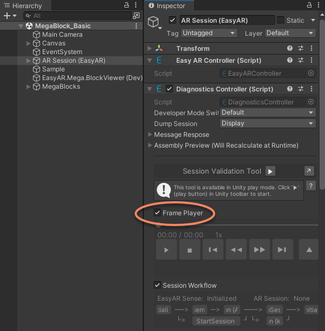Switch to the Inspector tab
Viewport: 325px width, 331px height.
tap(169, 6)
